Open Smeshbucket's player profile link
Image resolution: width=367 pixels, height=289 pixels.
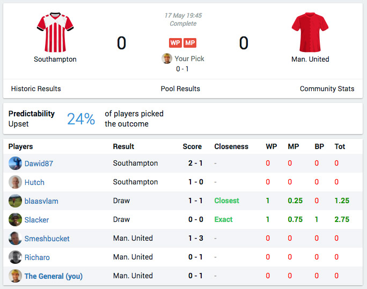(47, 239)
